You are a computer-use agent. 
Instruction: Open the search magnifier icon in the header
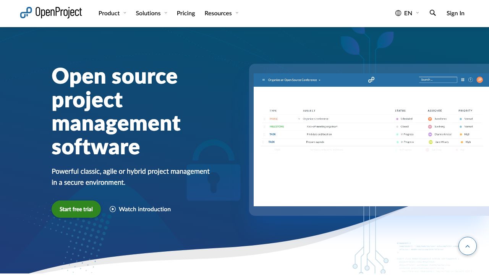(x=432, y=13)
